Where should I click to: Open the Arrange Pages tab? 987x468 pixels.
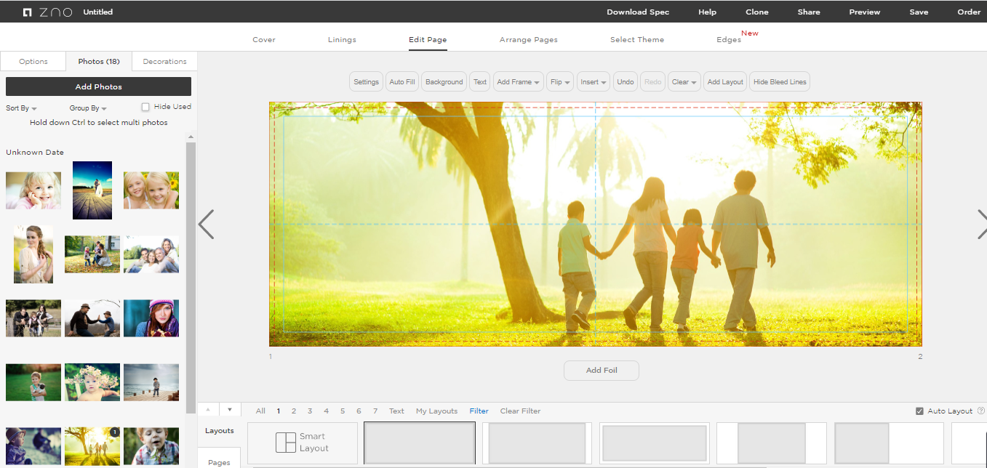pyautogui.click(x=529, y=40)
